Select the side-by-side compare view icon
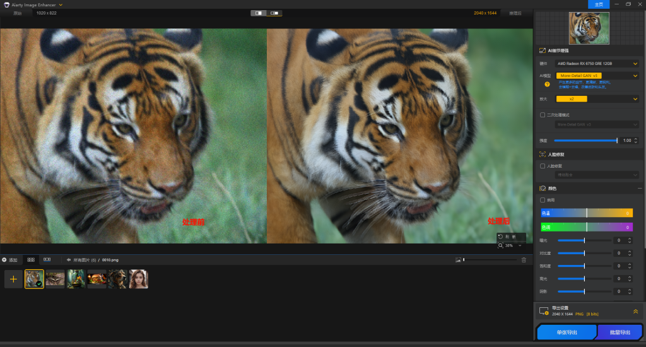The image size is (646, 347). (x=259, y=13)
